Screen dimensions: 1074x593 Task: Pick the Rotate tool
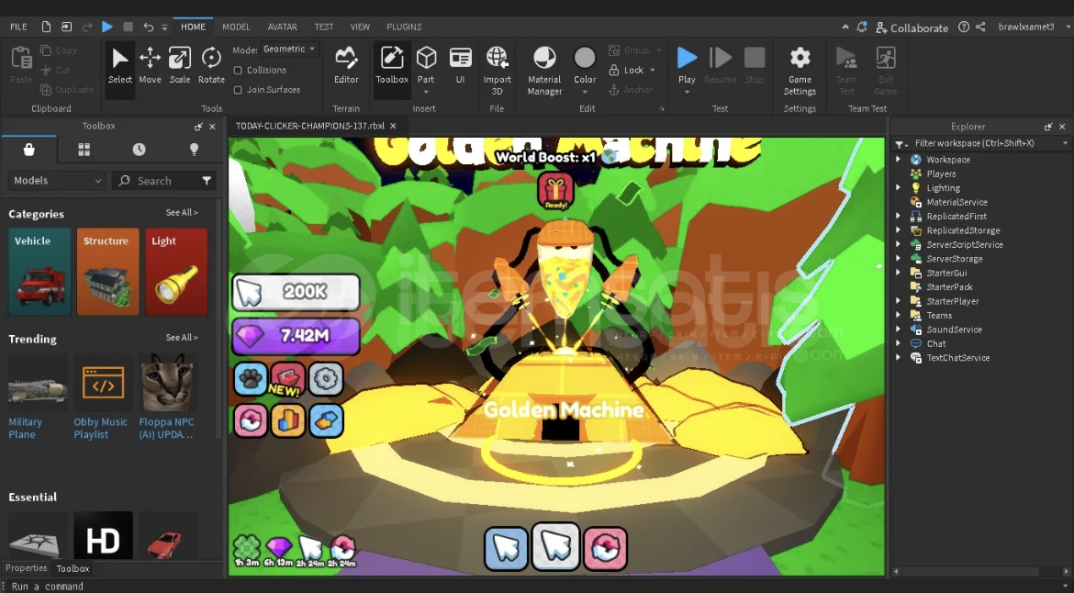[x=211, y=66]
